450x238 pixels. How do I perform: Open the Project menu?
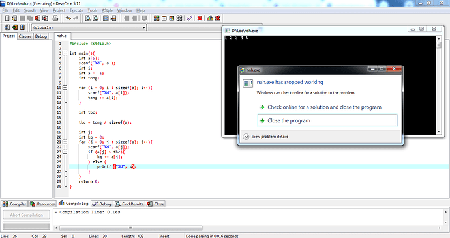click(x=59, y=10)
